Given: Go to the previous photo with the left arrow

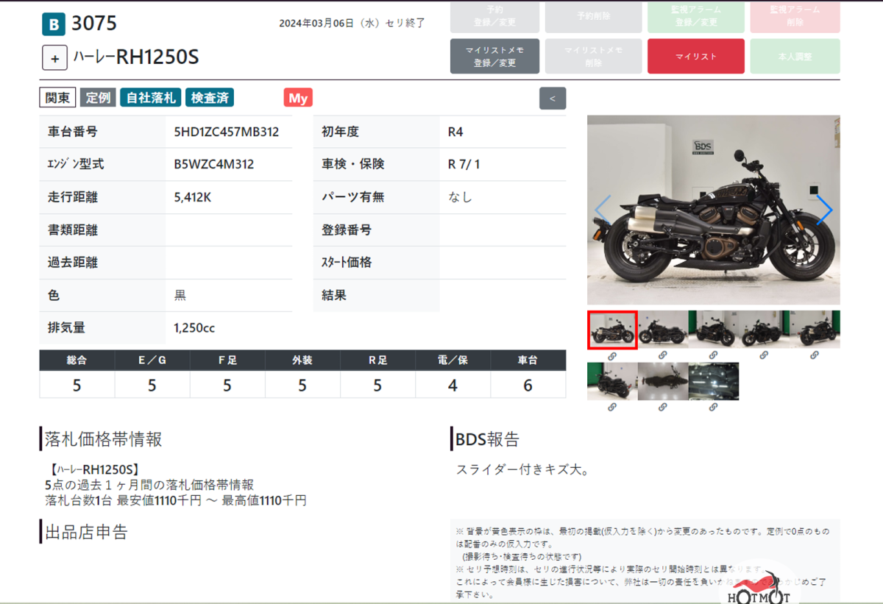Looking at the screenshot, I should pyautogui.click(x=603, y=210).
